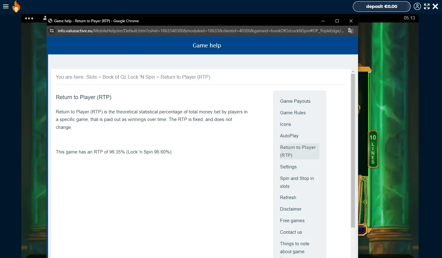Click the scrollbar up arrow in help page
442x258 pixels.
[353, 72]
